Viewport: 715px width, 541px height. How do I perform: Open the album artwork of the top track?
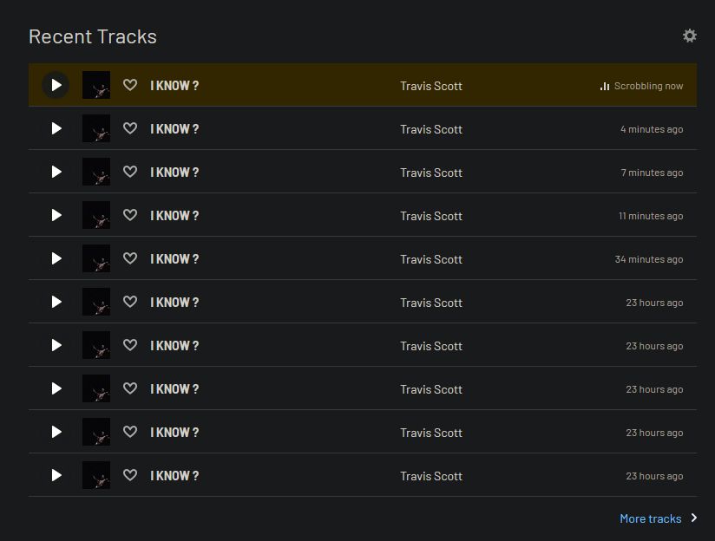[96, 85]
